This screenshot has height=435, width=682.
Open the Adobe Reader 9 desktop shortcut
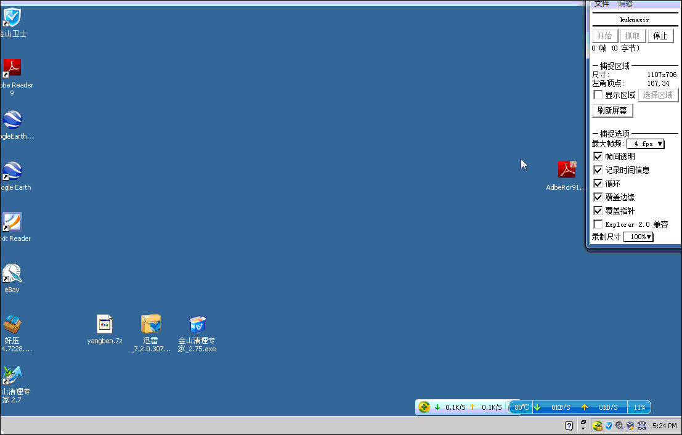(12, 68)
